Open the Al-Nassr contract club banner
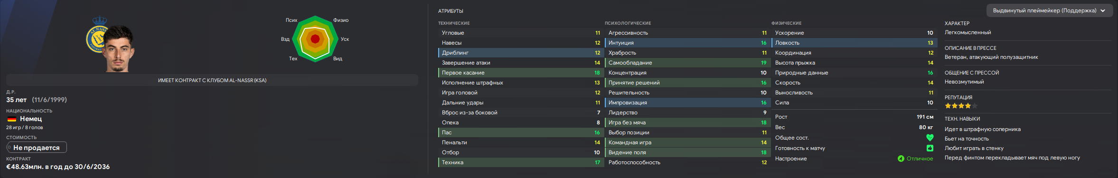Image resolution: width=1118 pixels, height=178 pixels. coord(212,80)
